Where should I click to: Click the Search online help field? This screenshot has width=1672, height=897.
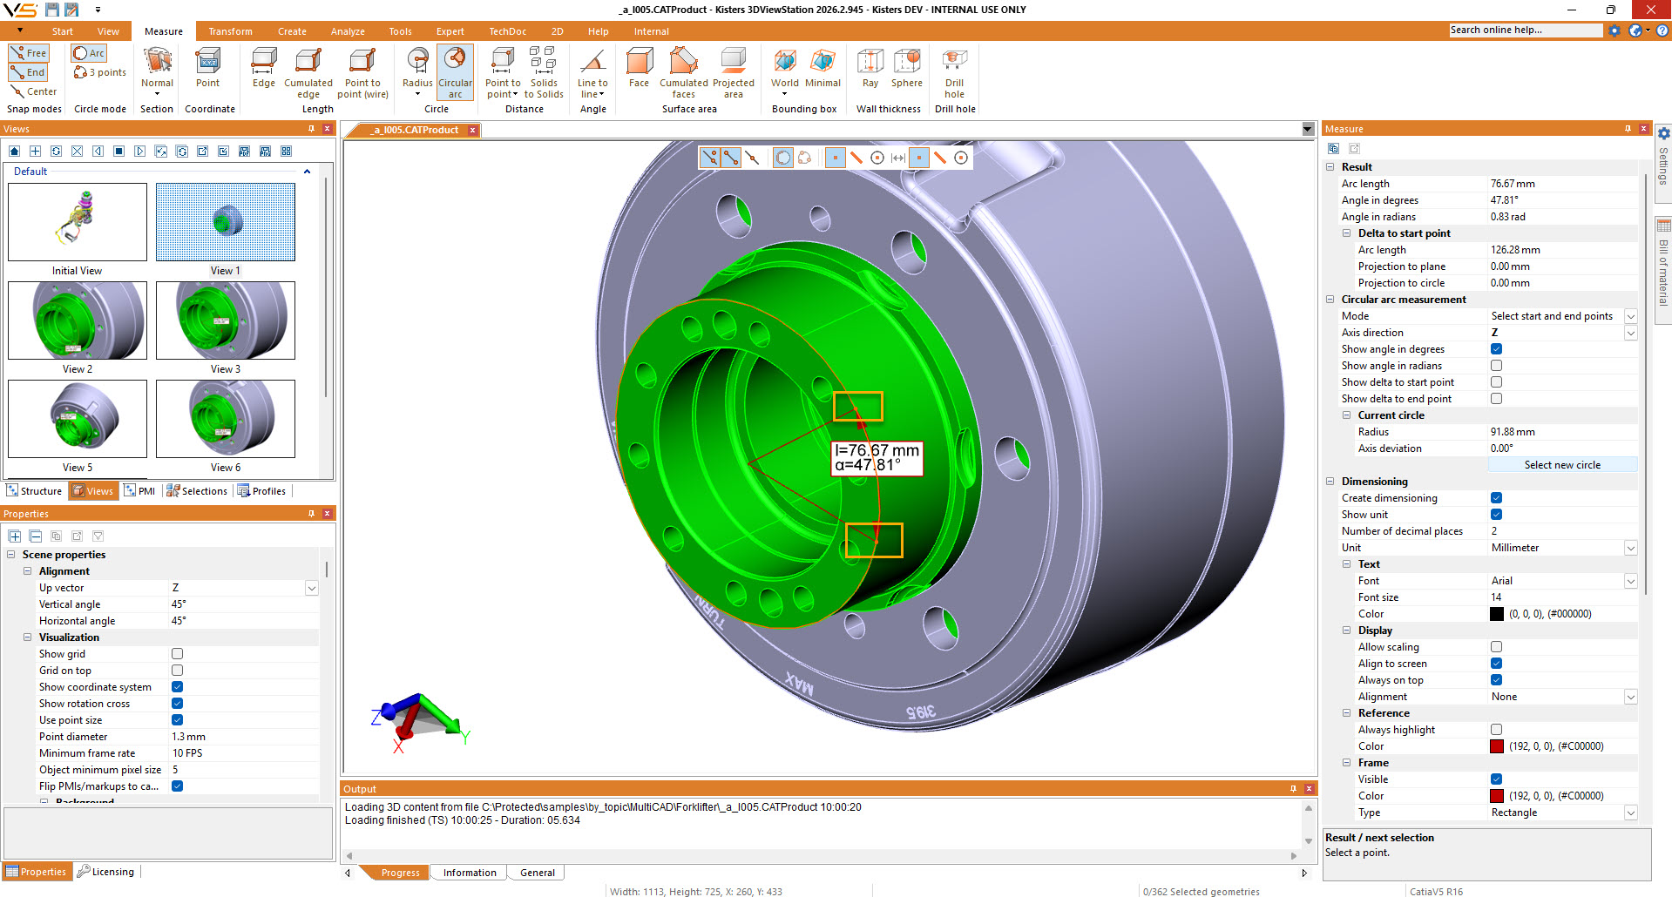click(x=1525, y=30)
